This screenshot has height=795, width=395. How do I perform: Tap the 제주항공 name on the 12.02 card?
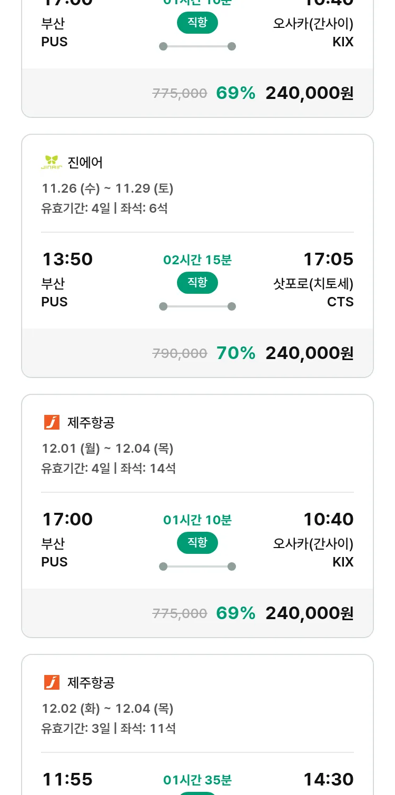91,682
